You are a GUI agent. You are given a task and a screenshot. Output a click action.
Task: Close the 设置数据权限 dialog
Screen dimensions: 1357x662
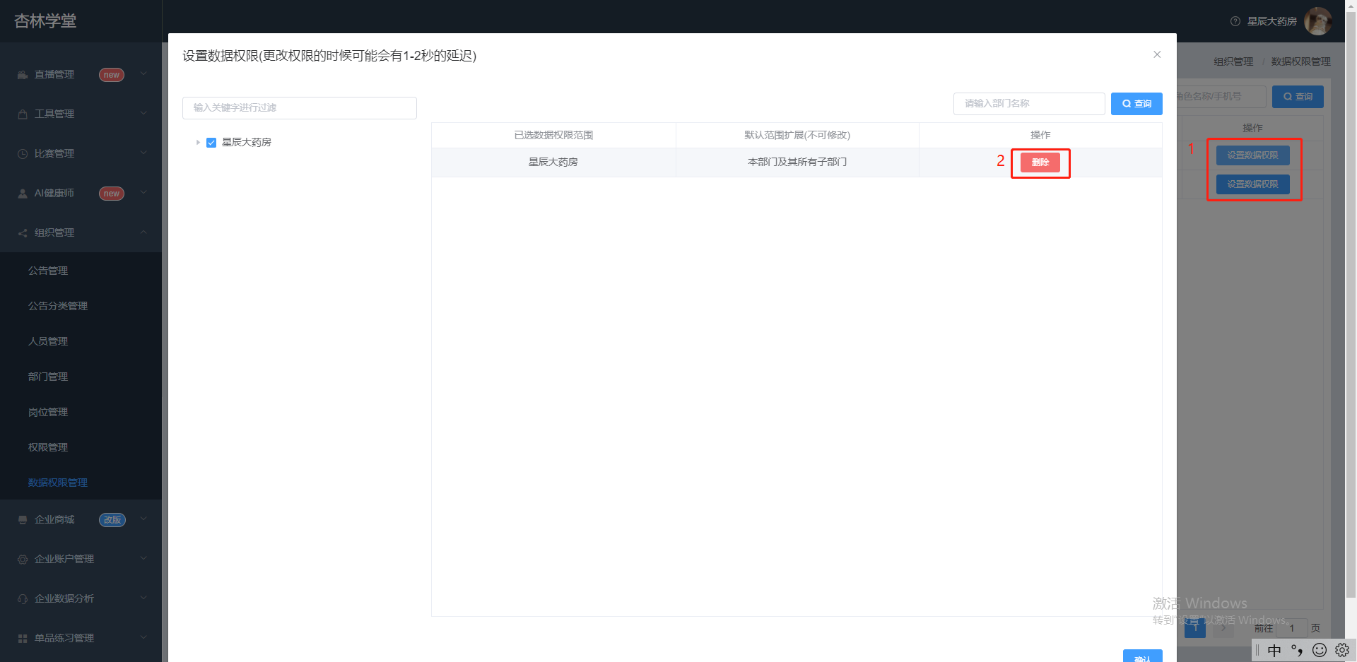[1157, 54]
